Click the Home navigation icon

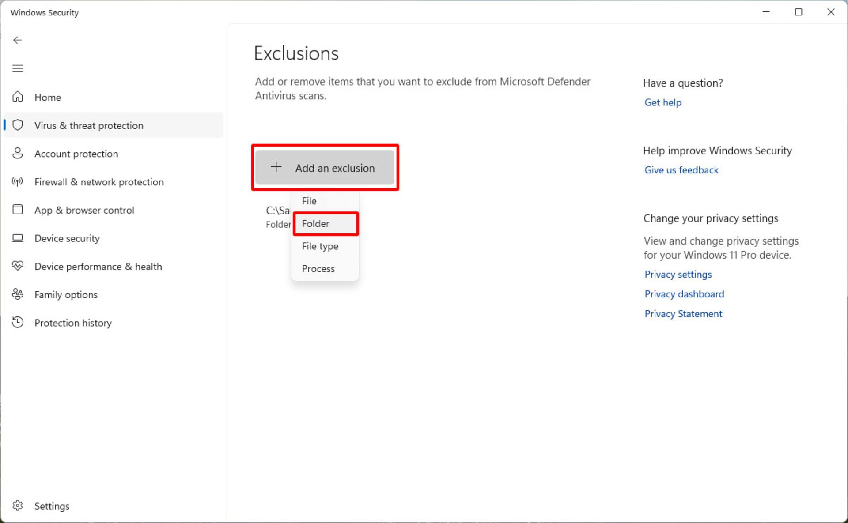point(18,97)
